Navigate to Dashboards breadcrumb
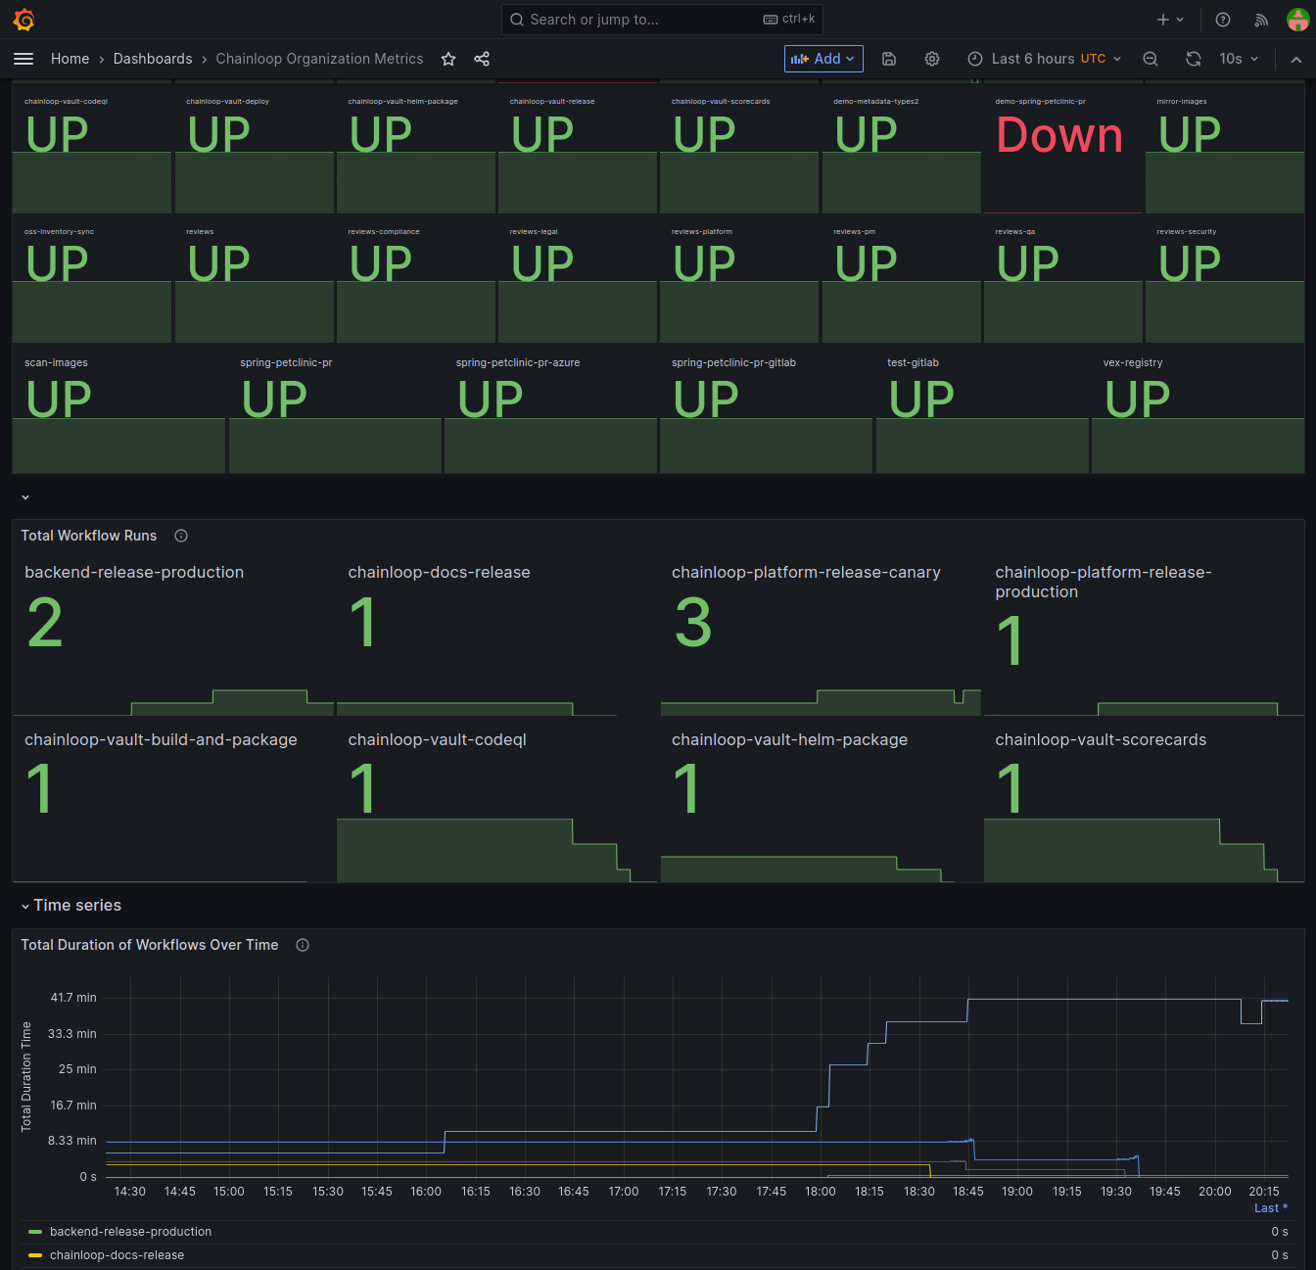This screenshot has height=1270, width=1316. [x=153, y=59]
